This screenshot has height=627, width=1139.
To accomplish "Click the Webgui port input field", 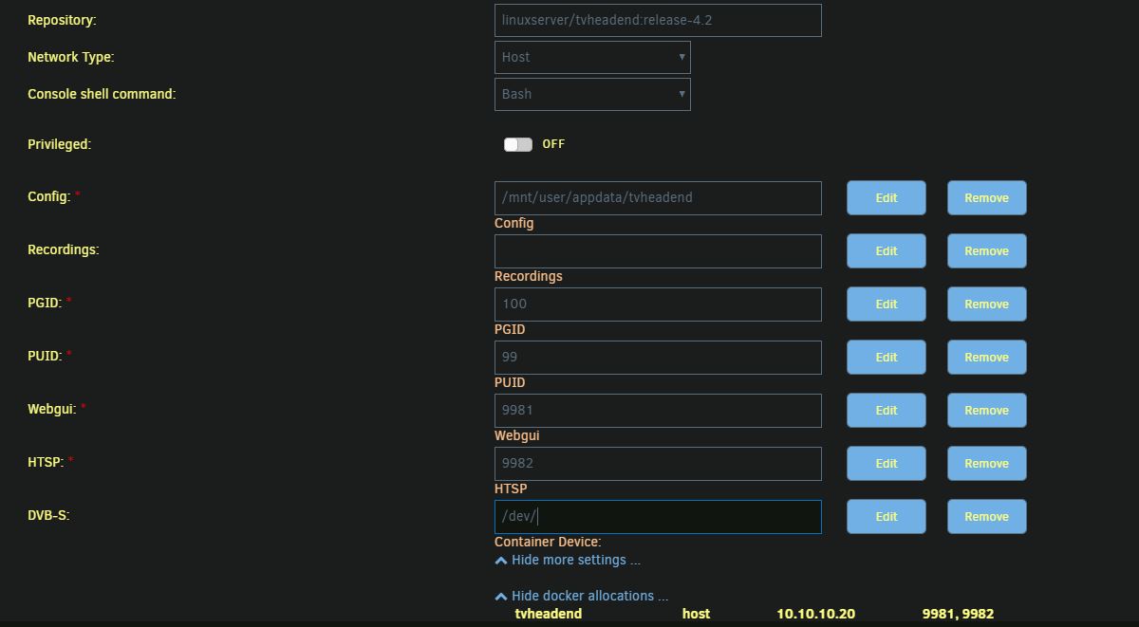I will (x=658, y=410).
